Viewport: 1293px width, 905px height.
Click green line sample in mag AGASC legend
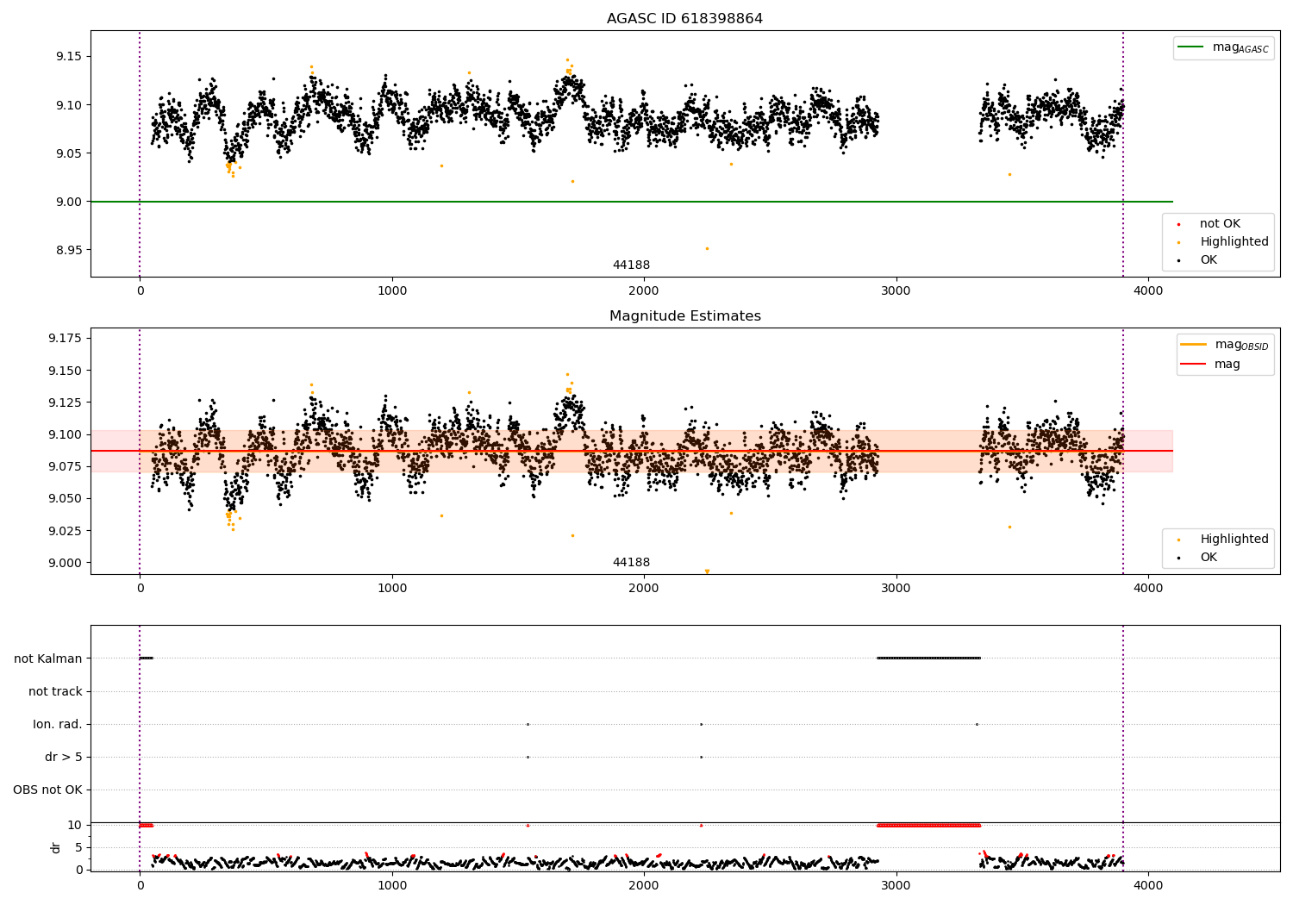[1191, 47]
